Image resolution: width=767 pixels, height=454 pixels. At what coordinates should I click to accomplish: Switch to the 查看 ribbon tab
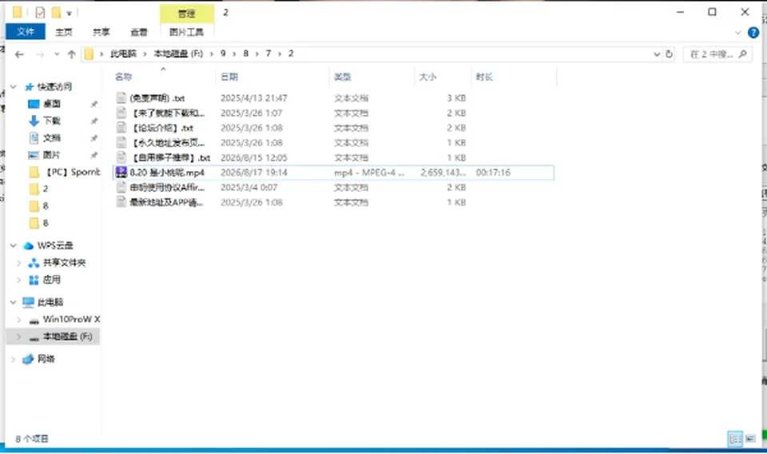139,32
